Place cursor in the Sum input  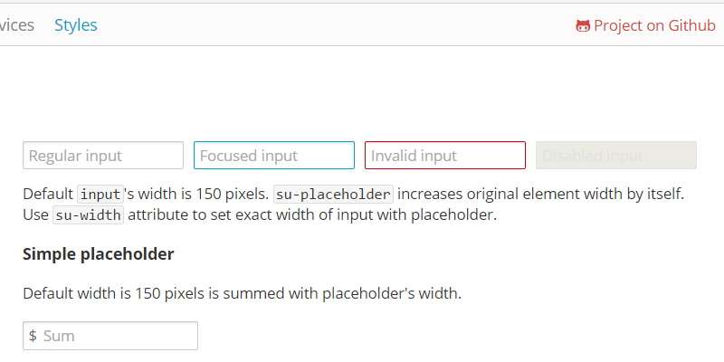pos(118,336)
